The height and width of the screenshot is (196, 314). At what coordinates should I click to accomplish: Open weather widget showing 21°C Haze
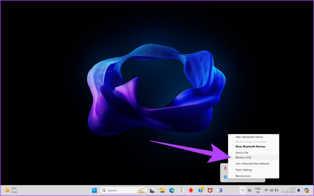11,190
